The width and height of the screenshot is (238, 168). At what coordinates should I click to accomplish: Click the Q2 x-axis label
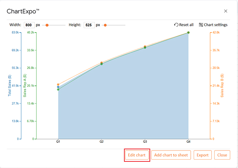coord(101,142)
